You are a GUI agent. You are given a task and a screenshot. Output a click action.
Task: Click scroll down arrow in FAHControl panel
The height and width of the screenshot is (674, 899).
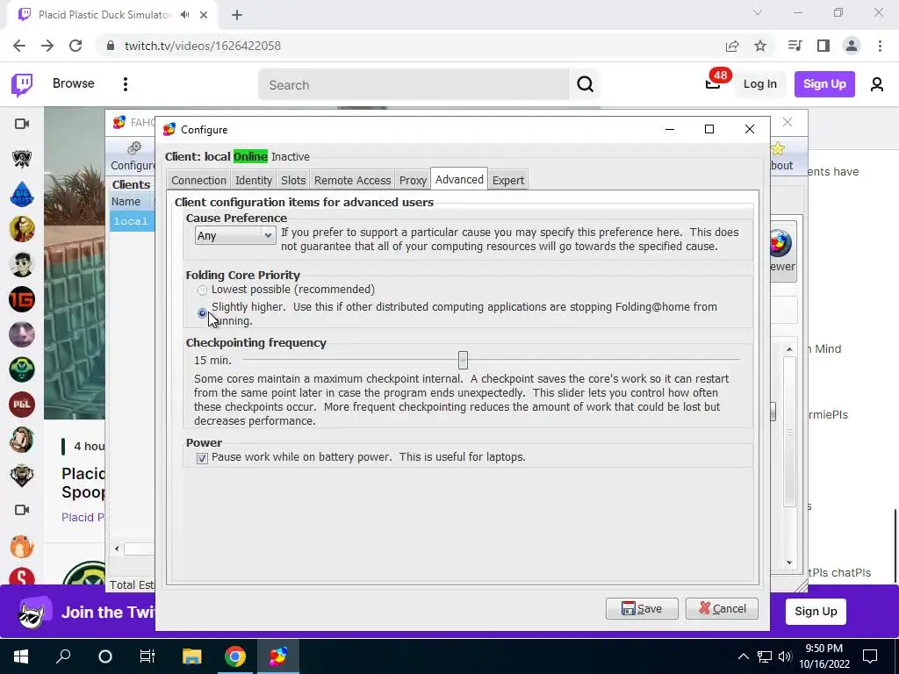pyautogui.click(x=789, y=563)
